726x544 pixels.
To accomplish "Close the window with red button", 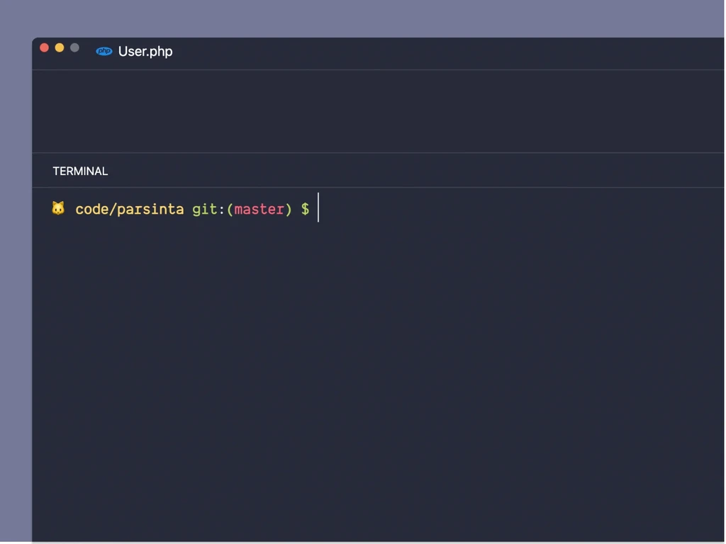I will 45,47.
